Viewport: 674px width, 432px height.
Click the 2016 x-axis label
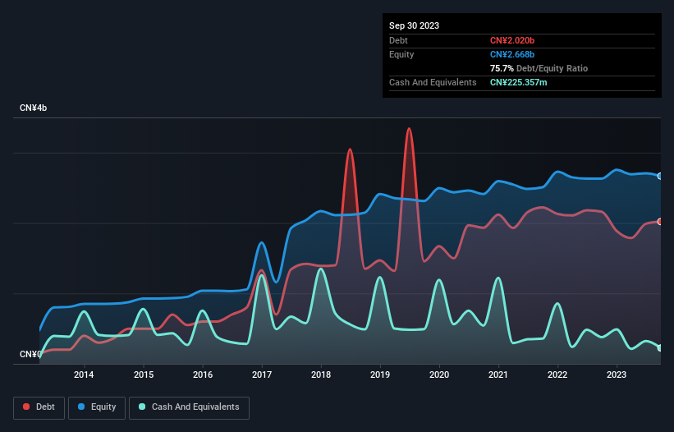(x=203, y=375)
